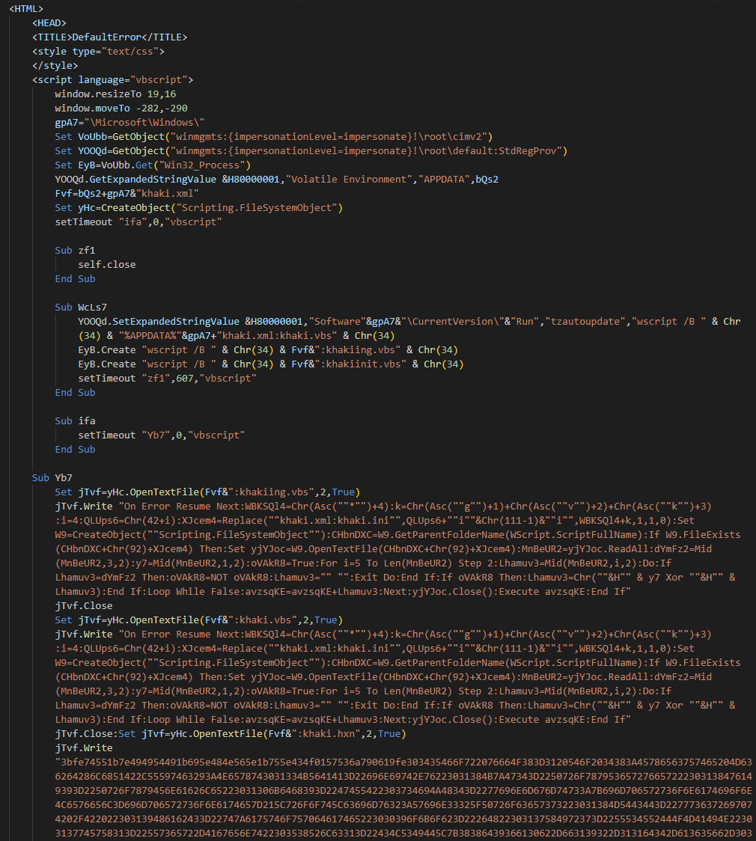Click the OpenTextFile line for ":khakiing.vbs"
756x841 pixels.
pos(207,492)
